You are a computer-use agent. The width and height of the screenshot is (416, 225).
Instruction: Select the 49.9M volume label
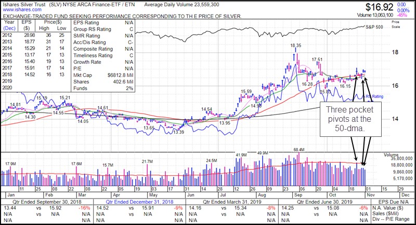point(263,153)
